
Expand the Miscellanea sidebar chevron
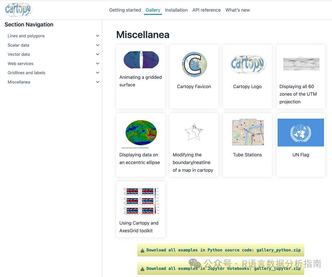[x=98, y=82]
